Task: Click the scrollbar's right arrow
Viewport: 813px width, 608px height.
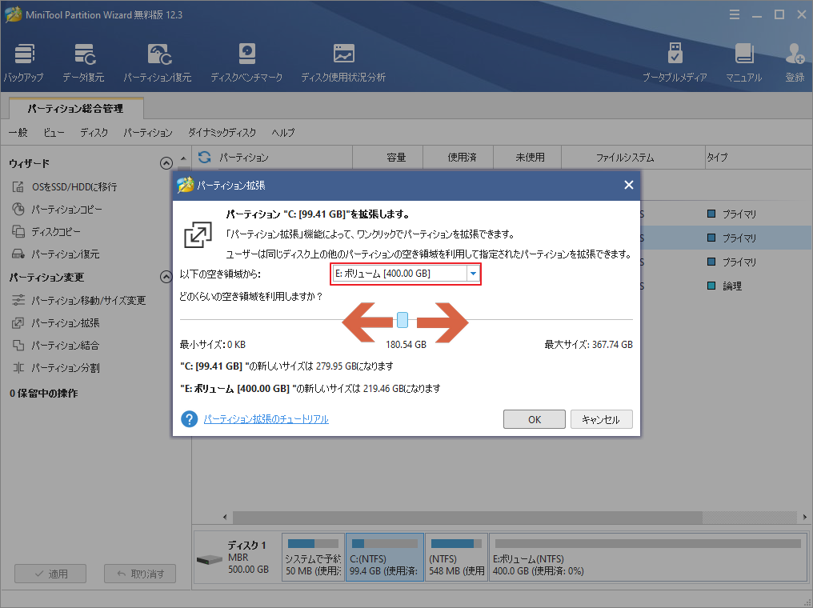Action: [805, 517]
